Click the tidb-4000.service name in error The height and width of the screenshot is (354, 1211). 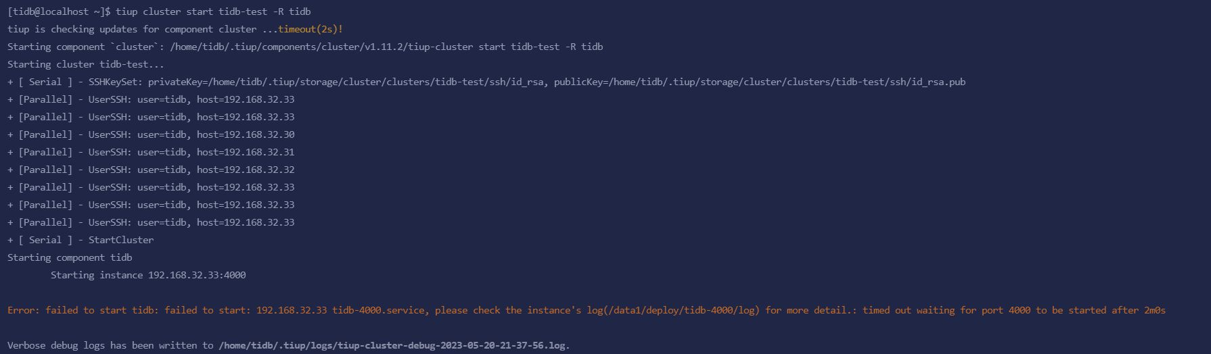coord(378,310)
